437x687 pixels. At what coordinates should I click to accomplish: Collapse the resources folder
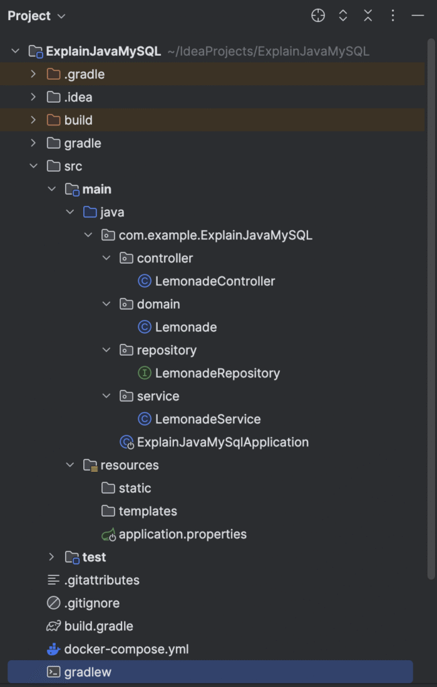[70, 464]
